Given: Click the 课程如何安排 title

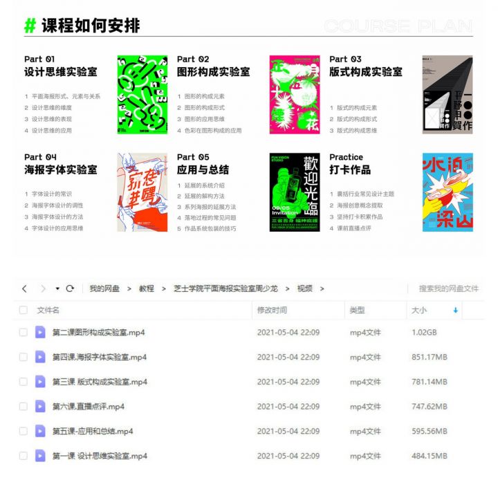Looking at the screenshot, I should [91, 26].
